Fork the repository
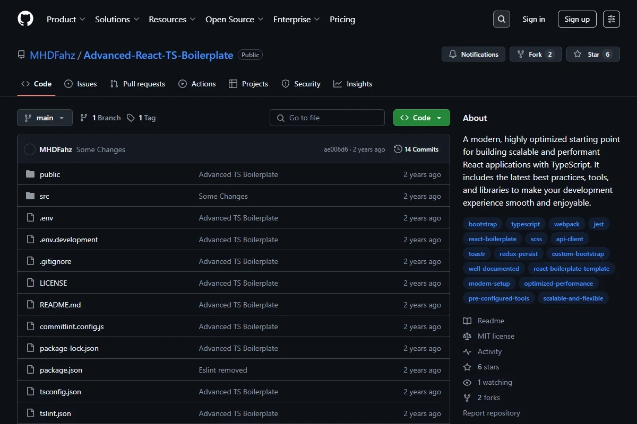This screenshot has height=424, width=637. point(536,54)
